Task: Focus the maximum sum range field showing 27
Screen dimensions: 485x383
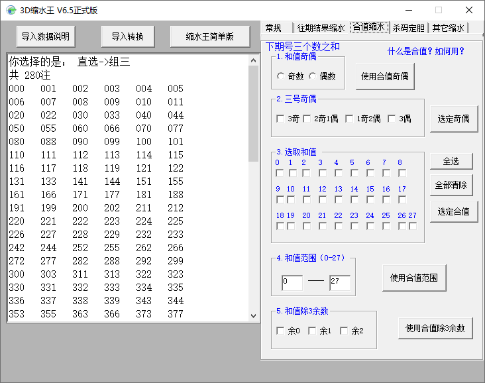Action: click(340, 283)
